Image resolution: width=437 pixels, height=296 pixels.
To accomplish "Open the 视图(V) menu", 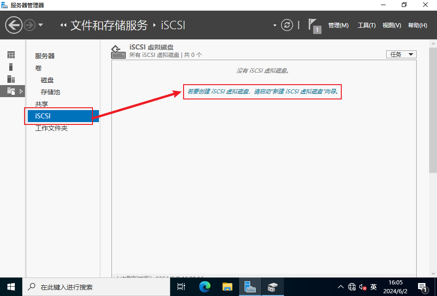I will tap(392, 25).
